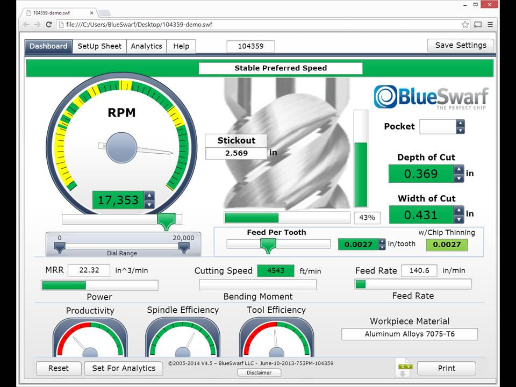Click the RPM value 17,353
The height and width of the screenshot is (387, 516).
[x=118, y=200]
